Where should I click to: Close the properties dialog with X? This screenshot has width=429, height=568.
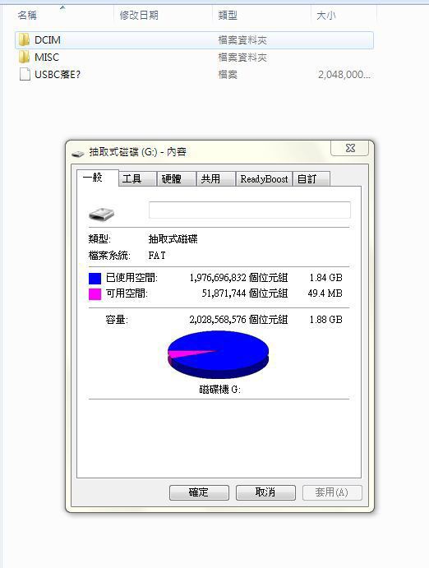click(350, 148)
